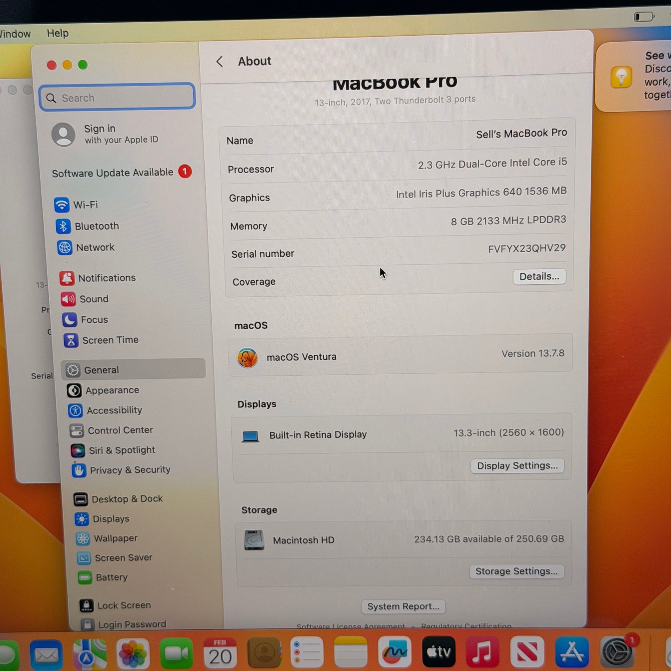The width and height of the screenshot is (671, 671).
Task: Open Wallpaper settings
Action: coord(107,538)
